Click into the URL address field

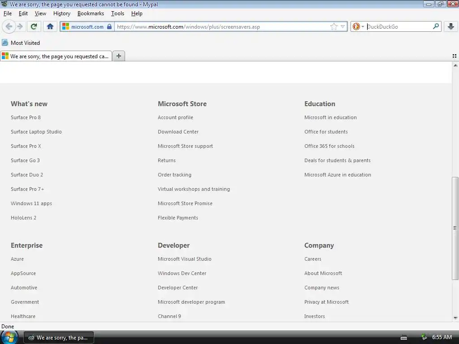222,26
